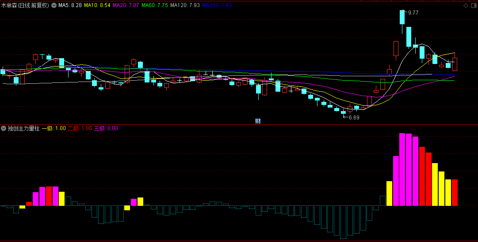Select the MA120 indicator label
Screen dimensions: 478x242
pos(185,5)
